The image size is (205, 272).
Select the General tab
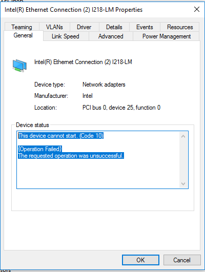(x=23, y=35)
